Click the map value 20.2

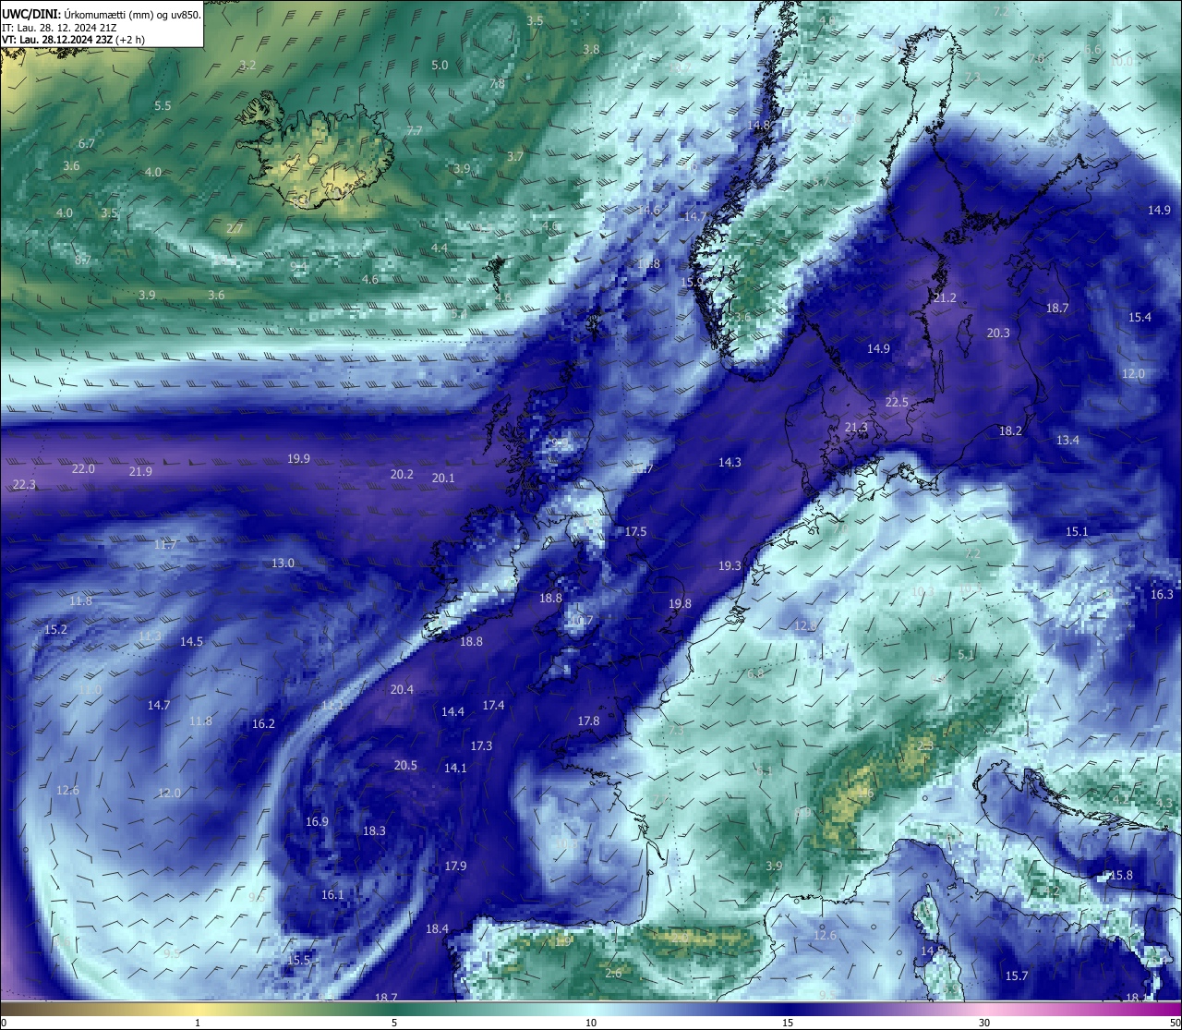(402, 475)
